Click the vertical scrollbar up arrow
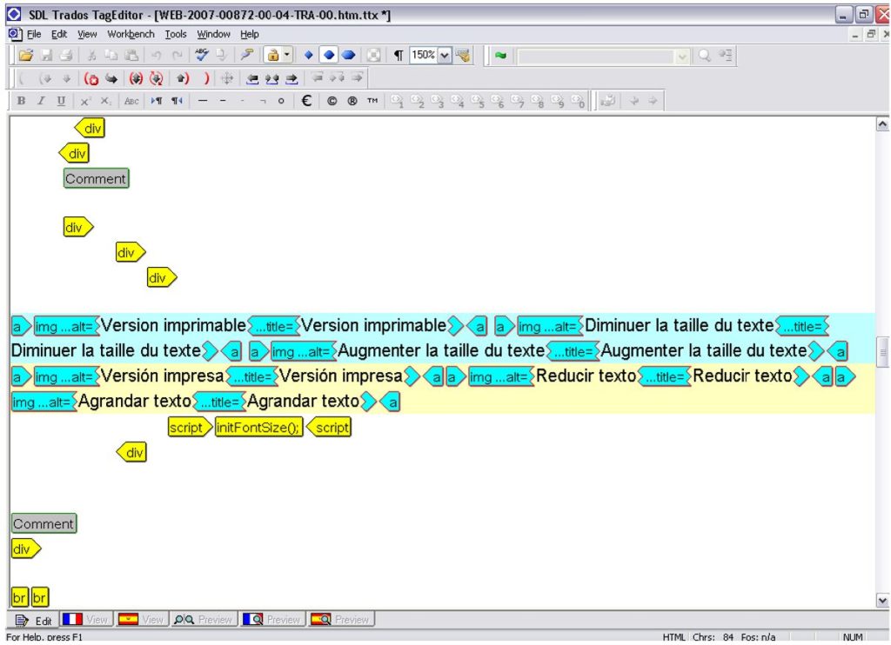The image size is (891, 645). 882,124
